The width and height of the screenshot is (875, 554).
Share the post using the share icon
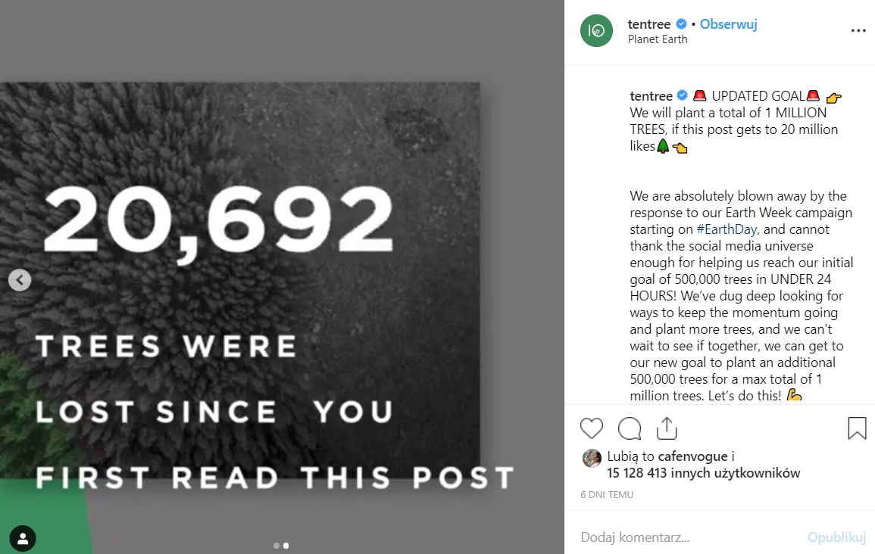pos(667,428)
